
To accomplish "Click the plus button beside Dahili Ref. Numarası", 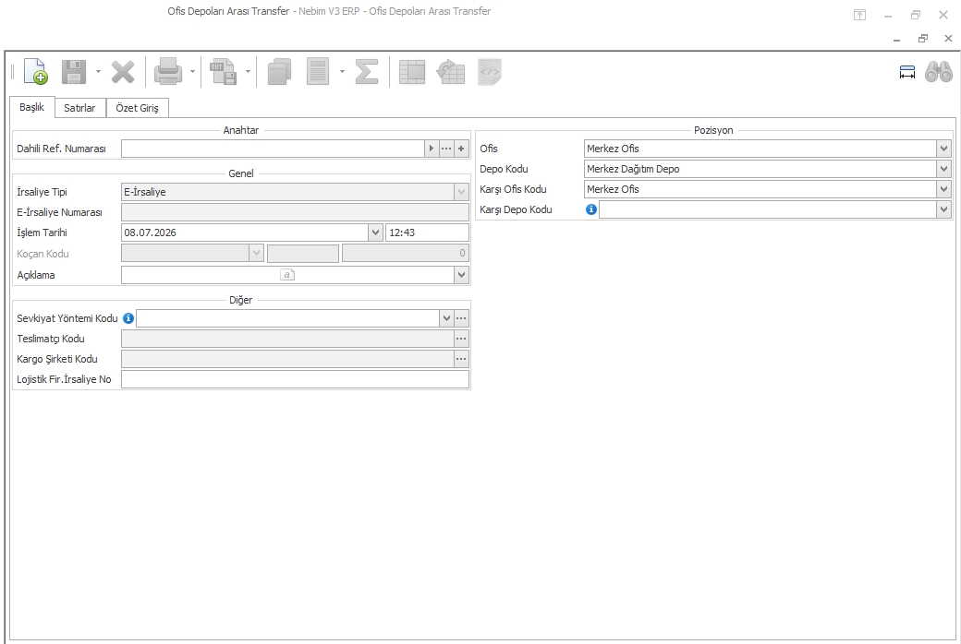I will click(x=461, y=149).
